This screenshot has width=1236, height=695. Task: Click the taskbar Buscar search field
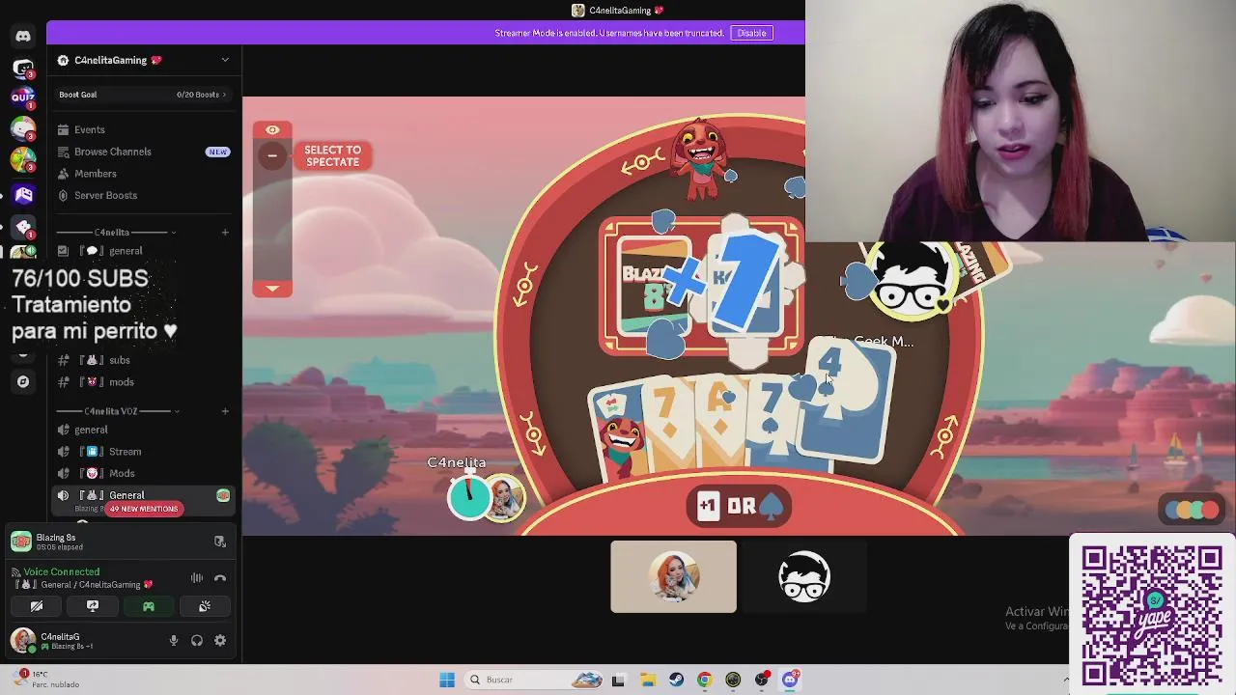535,680
